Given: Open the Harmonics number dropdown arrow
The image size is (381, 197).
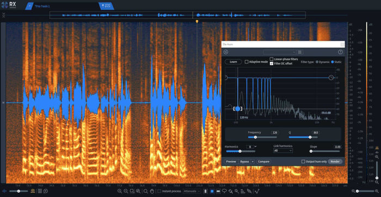Looking at the screenshot, I should tap(255, 147).
